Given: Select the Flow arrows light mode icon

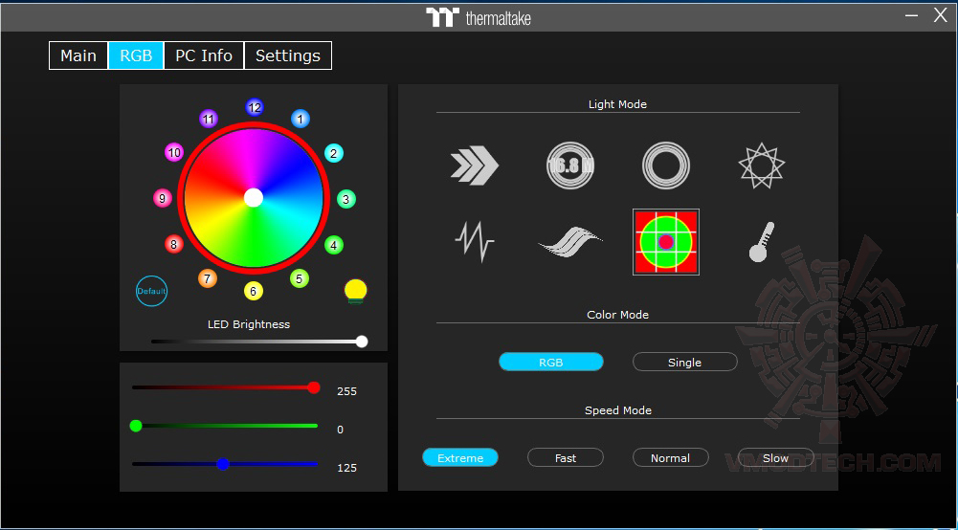Looking at the screenshot, I should click(x=475, y=166).
